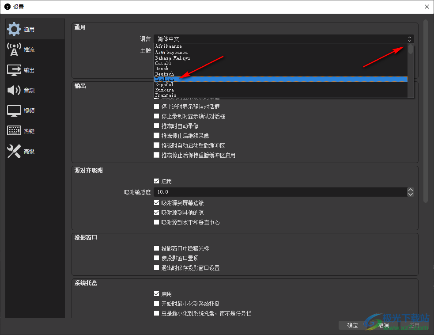Choose Català from language list
This screenshot has width=434, height=335.
click(281, 63)
